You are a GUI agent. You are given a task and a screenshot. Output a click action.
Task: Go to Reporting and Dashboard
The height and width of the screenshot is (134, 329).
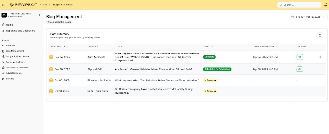21,31
